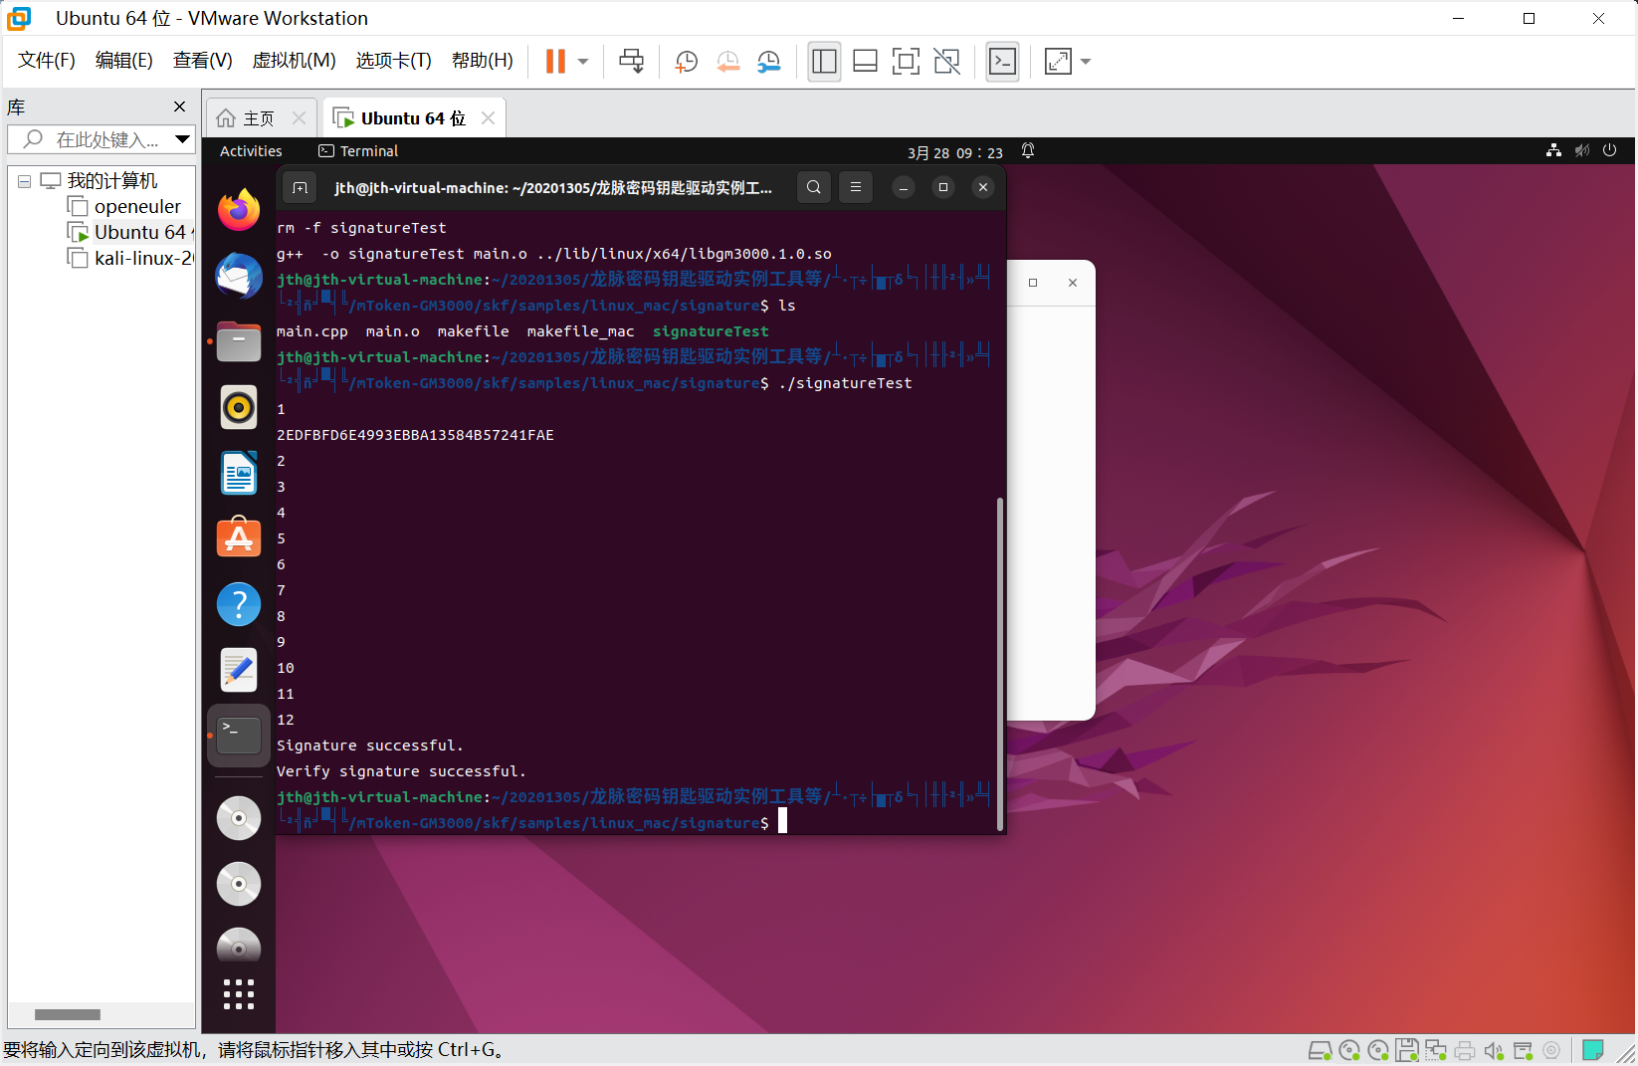Collapse the 我的计算机 tree node

point(24,181)
